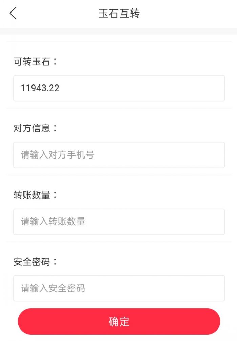This screenshot has width=237, height=341.
Task: Focus the security password input field
Action: click(119, 288)
